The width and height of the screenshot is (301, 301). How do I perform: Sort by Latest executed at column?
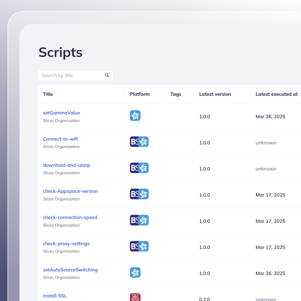276,94
